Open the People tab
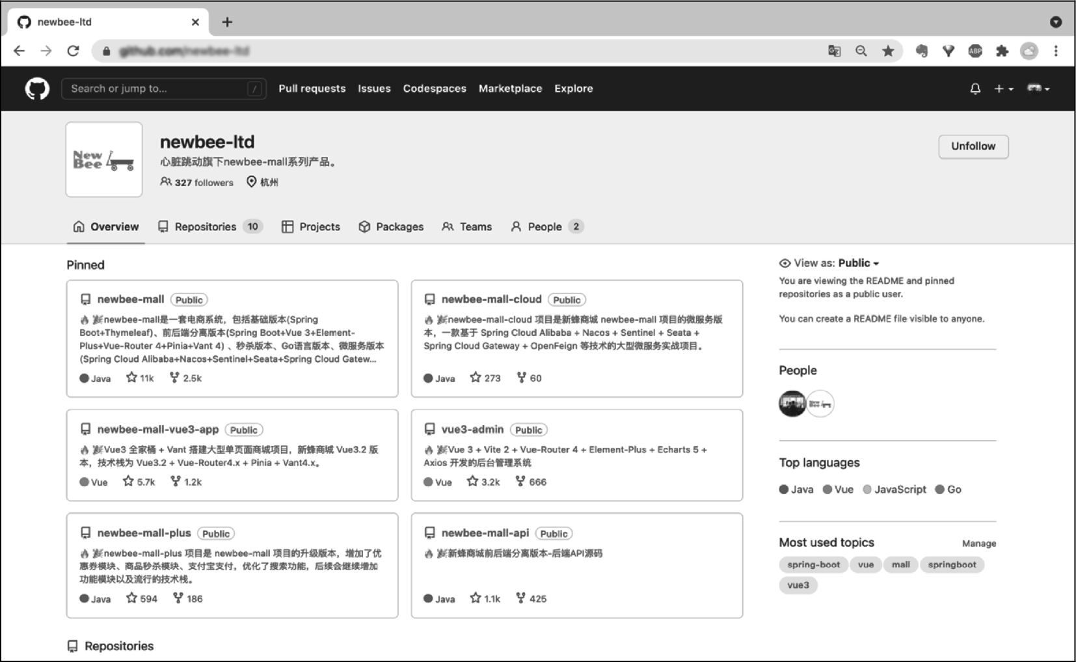This screenshot has width=1076, height=662. (546, 227)
